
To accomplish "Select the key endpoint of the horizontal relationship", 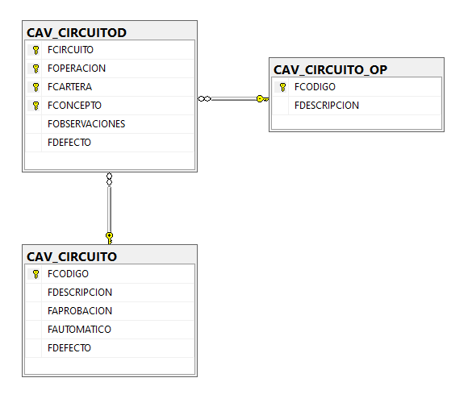I will (262, 98).
